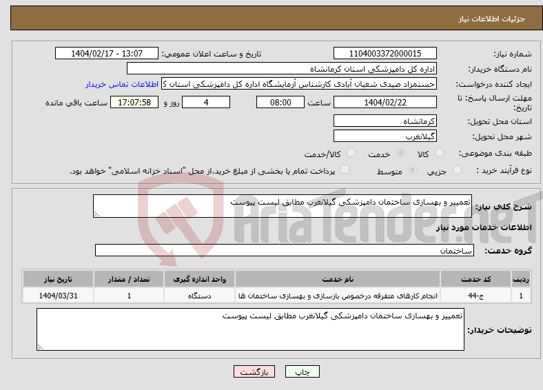Click the remaining days field showing 4

(x=206, y=102)
